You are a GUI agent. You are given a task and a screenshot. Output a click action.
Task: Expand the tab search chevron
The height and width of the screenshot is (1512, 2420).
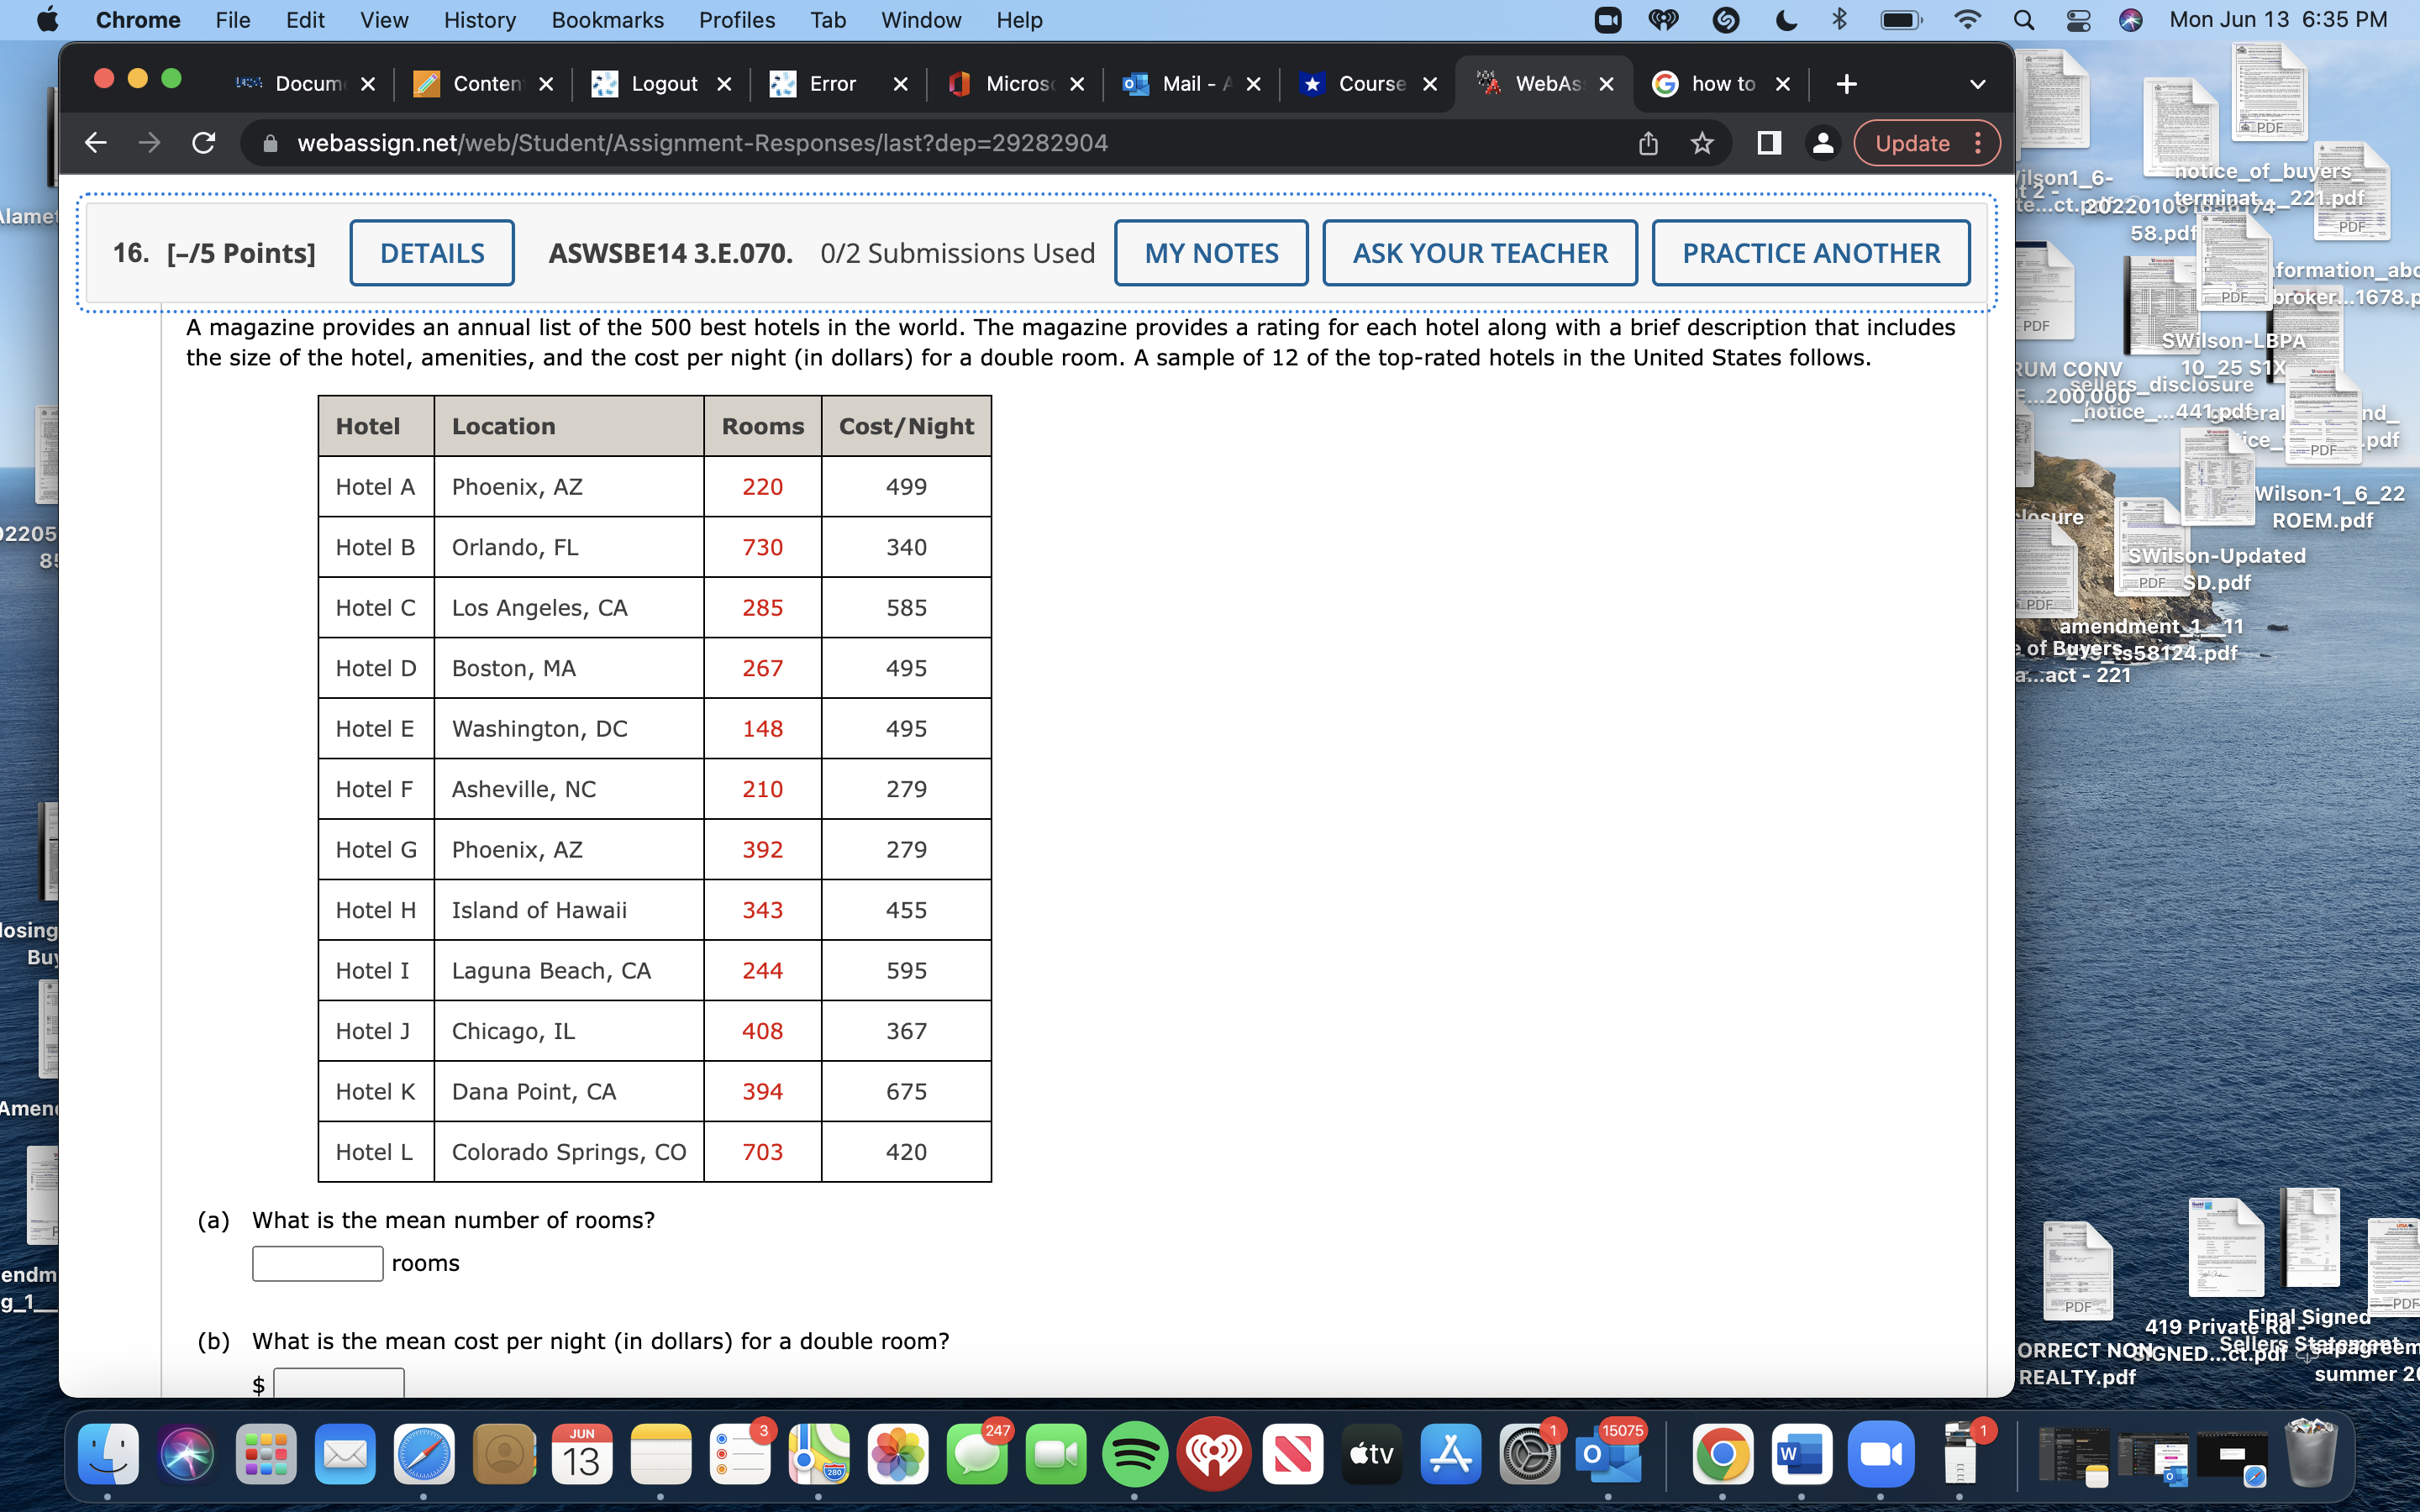pos(1979,84)
